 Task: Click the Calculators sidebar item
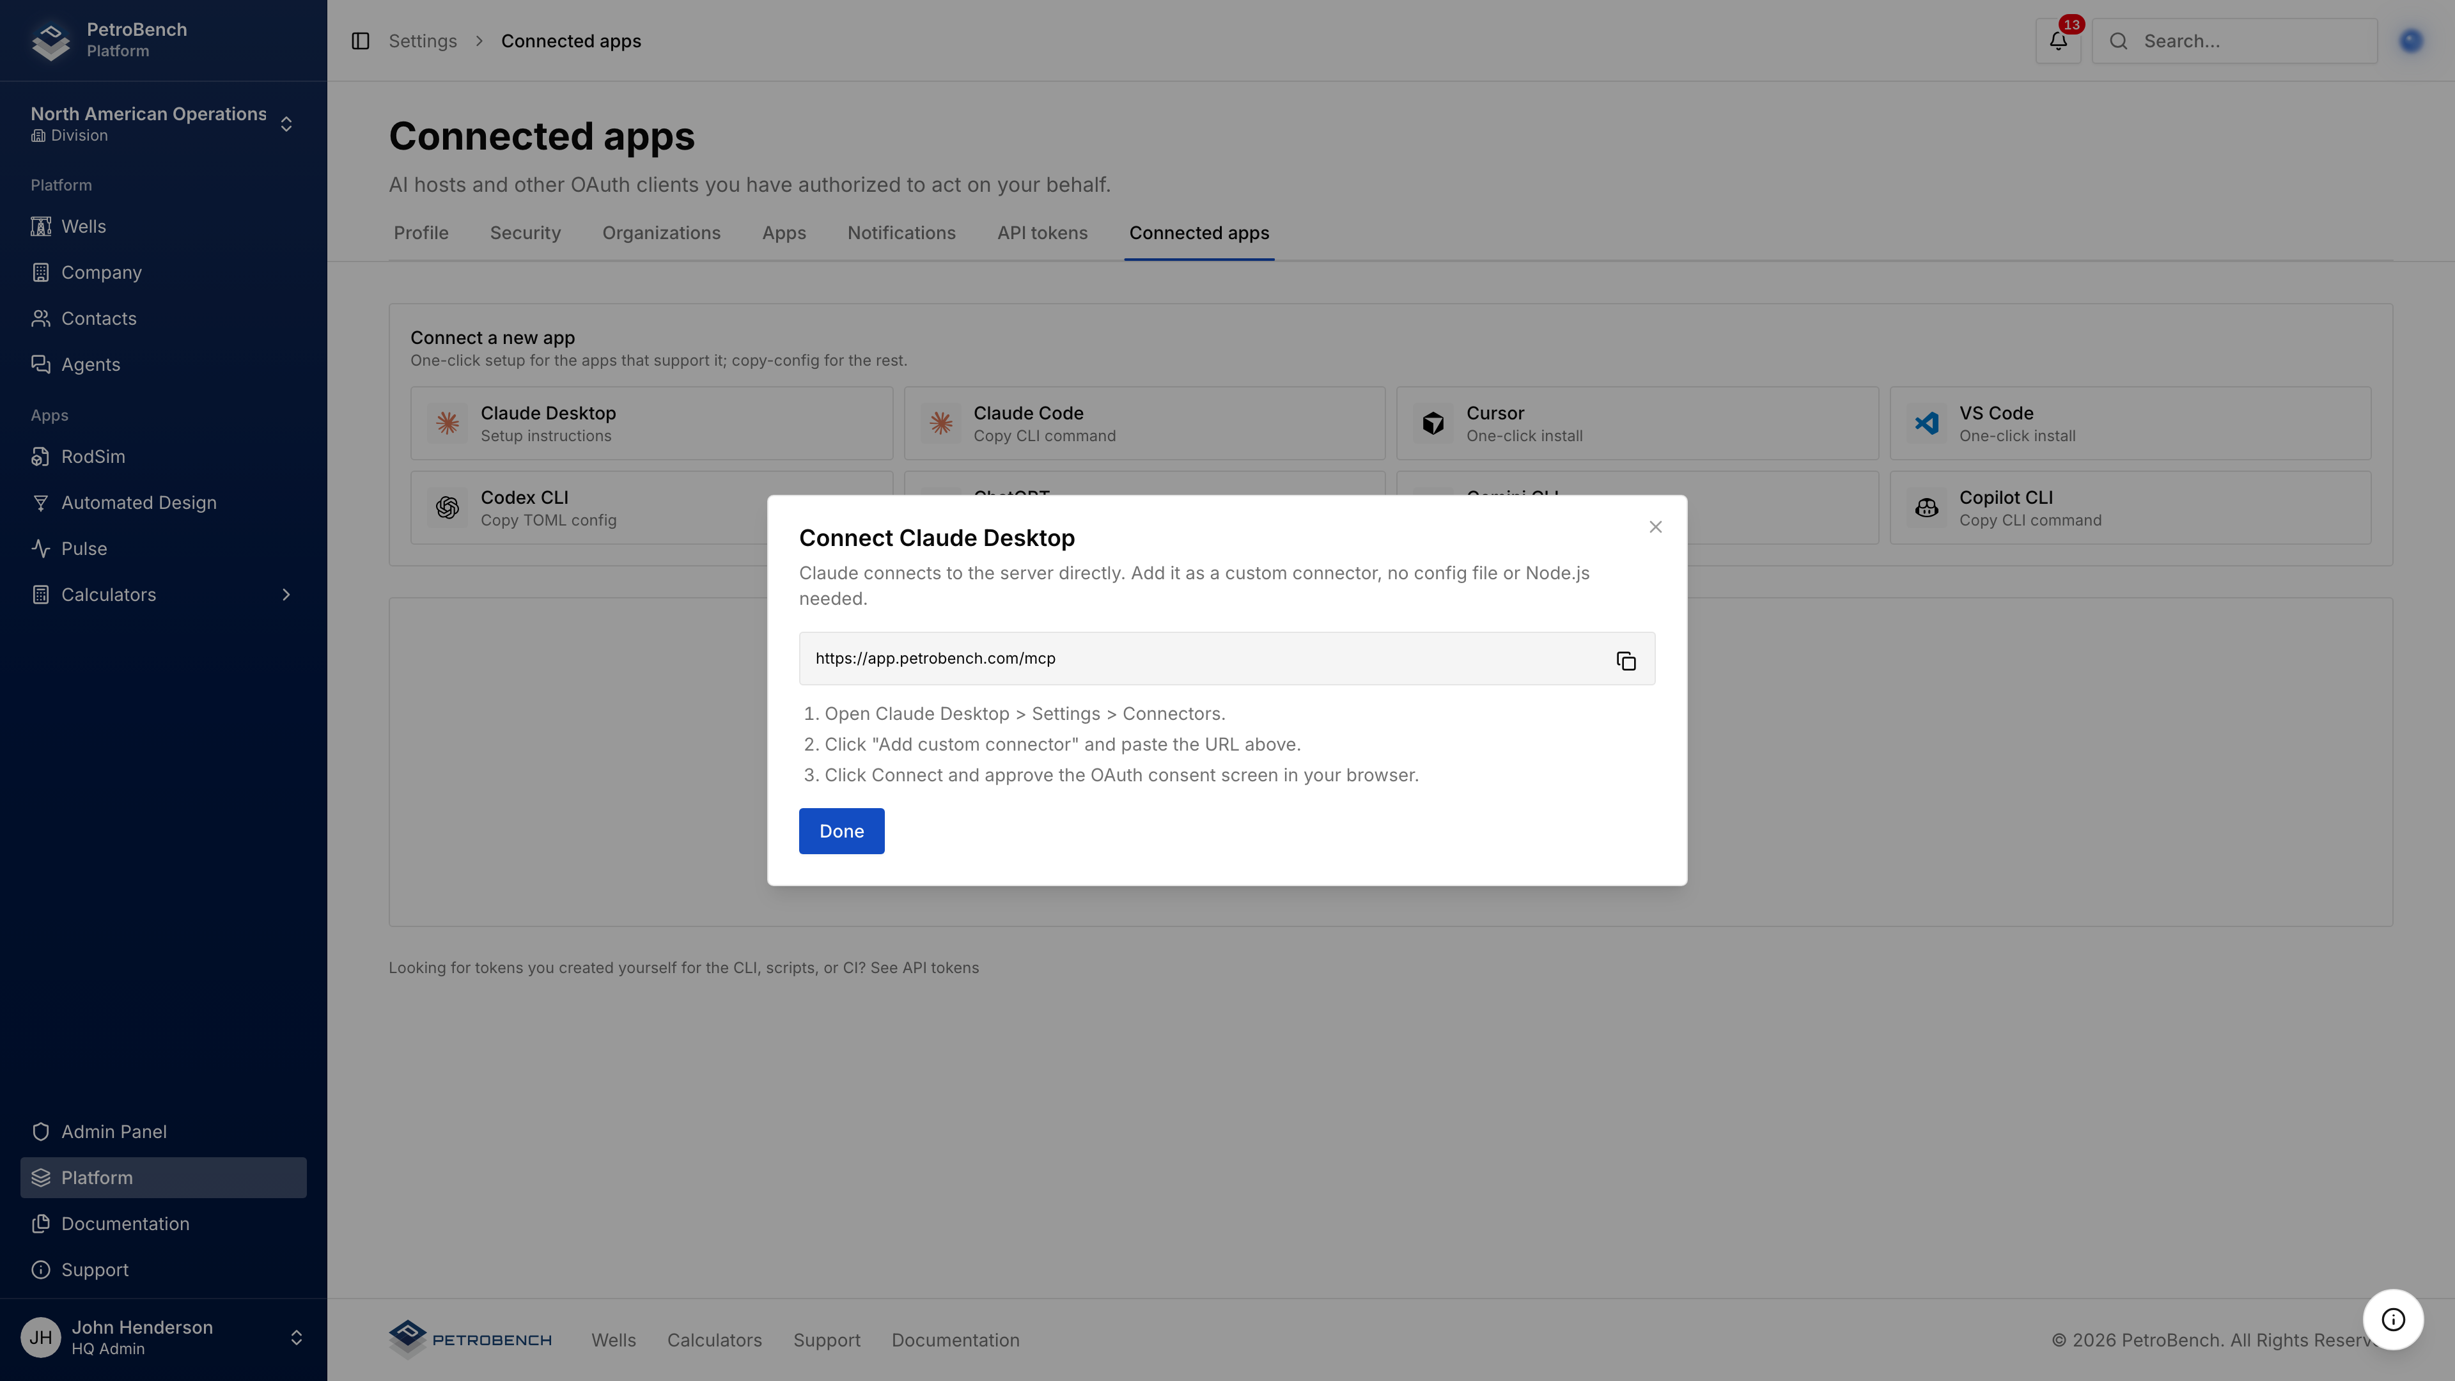(x=163, y=595)
